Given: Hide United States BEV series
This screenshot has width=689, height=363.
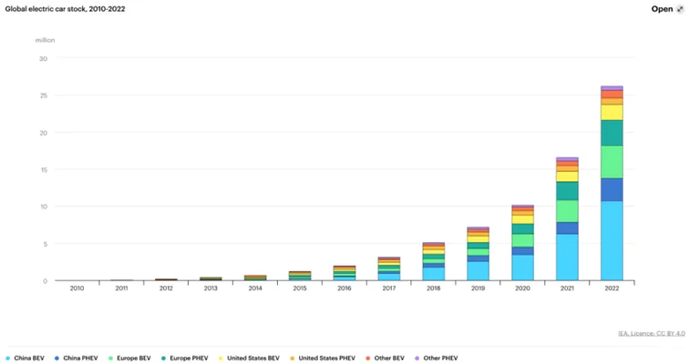Looking at the screenshot, I should click(x=249, y=358).
